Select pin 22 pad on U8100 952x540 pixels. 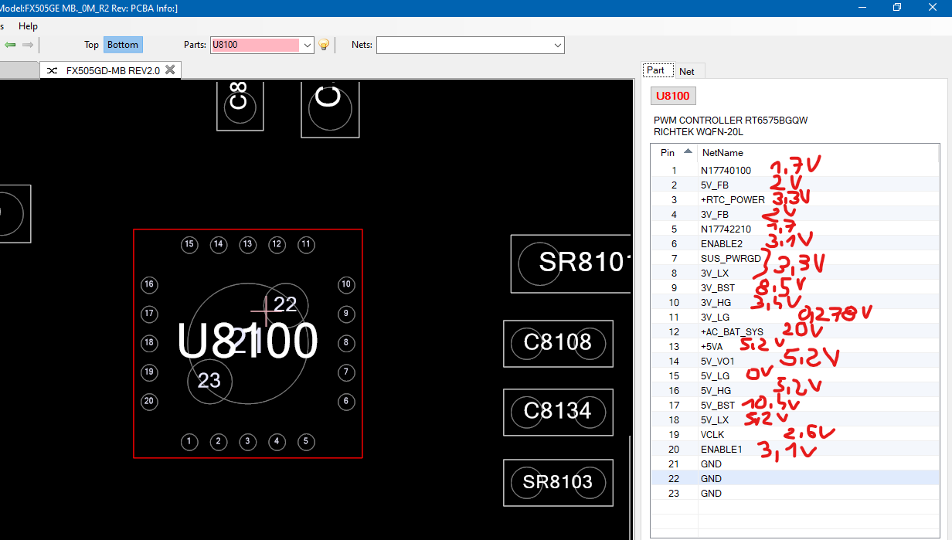tap(285, 304)
